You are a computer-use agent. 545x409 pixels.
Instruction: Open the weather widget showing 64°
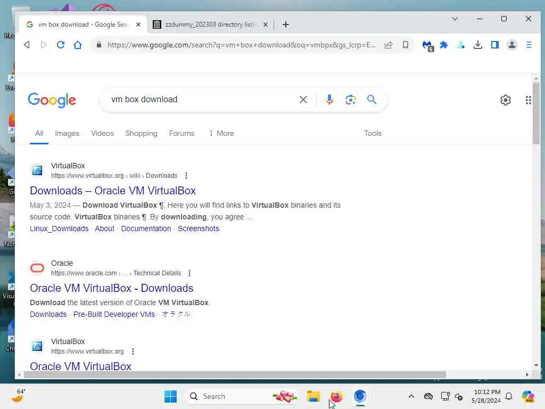(x=19, y=396)
